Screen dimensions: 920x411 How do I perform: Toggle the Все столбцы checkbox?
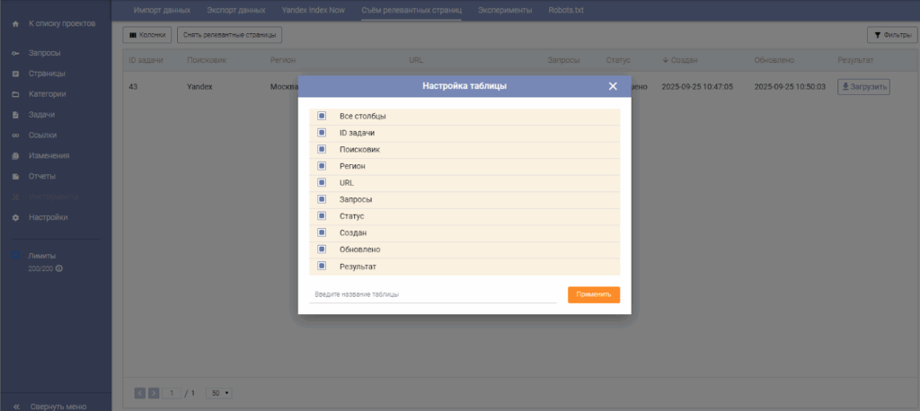point(322,116)
